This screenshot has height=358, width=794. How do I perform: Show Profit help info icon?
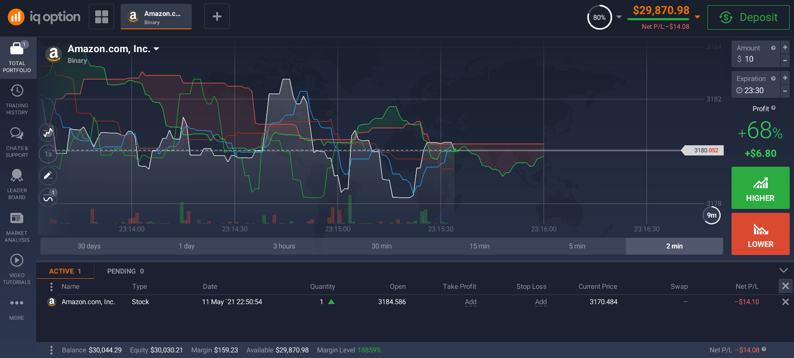[x=773, y=108]
